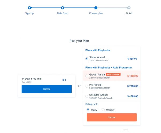Click the Sign Up step label
The image size is (161, 133).
tap(29, 13)
